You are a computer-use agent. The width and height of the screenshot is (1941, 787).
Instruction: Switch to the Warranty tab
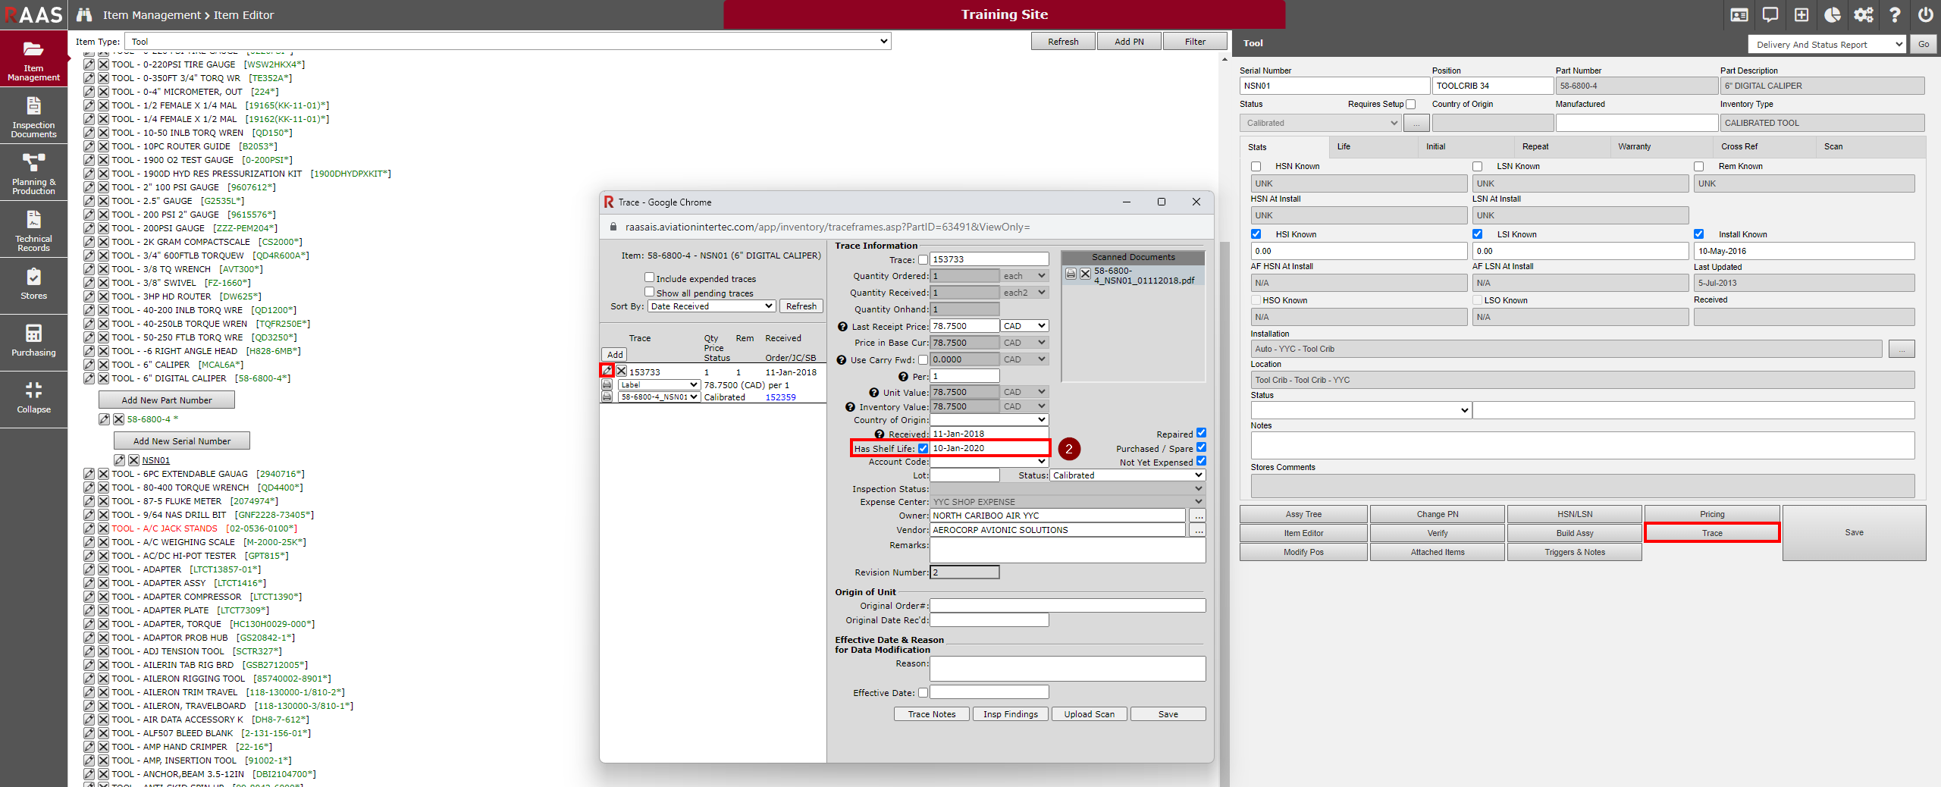tap(1634, 147)
